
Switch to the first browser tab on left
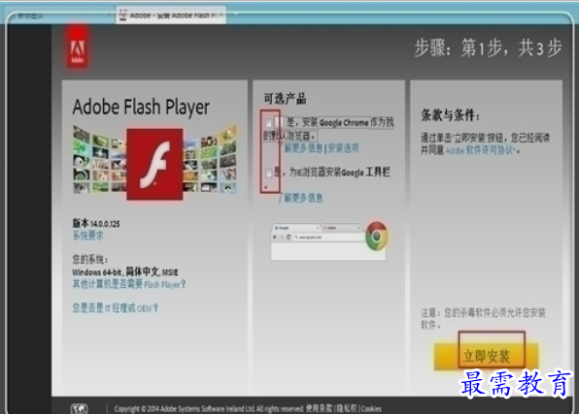click(x=59, y=16)
